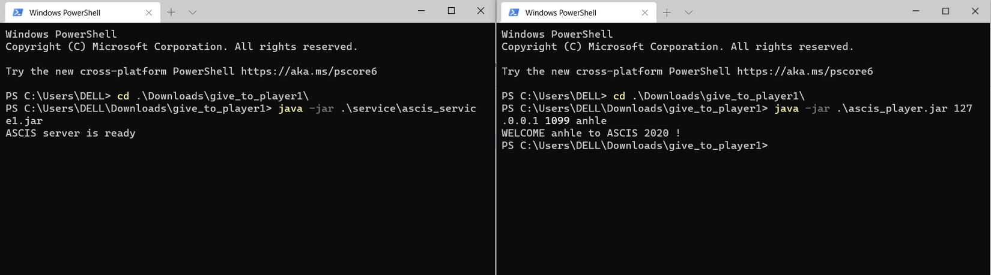Image resolution: width=991 pixels, height=275 pixels.
Task: Open a new tab in the ASCIS server window
Action: coord(171,12)
